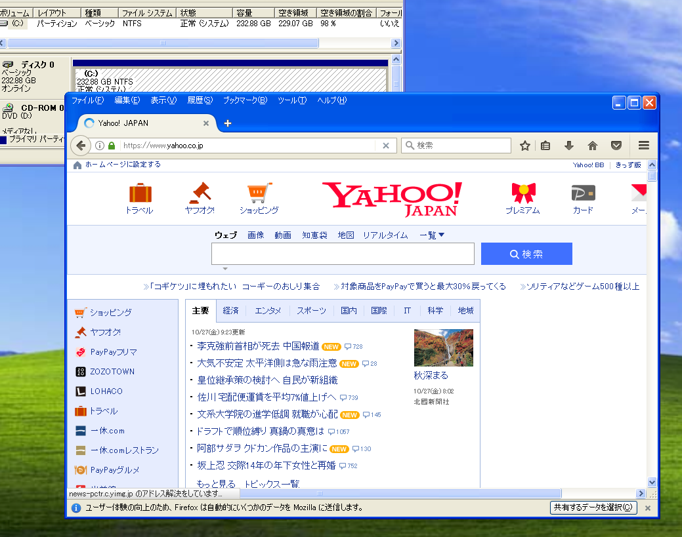The image size is (682, 537).
Task: Open headline 坂上忍 交際14年の年下女性と再婚
Action: coord(266,466)
